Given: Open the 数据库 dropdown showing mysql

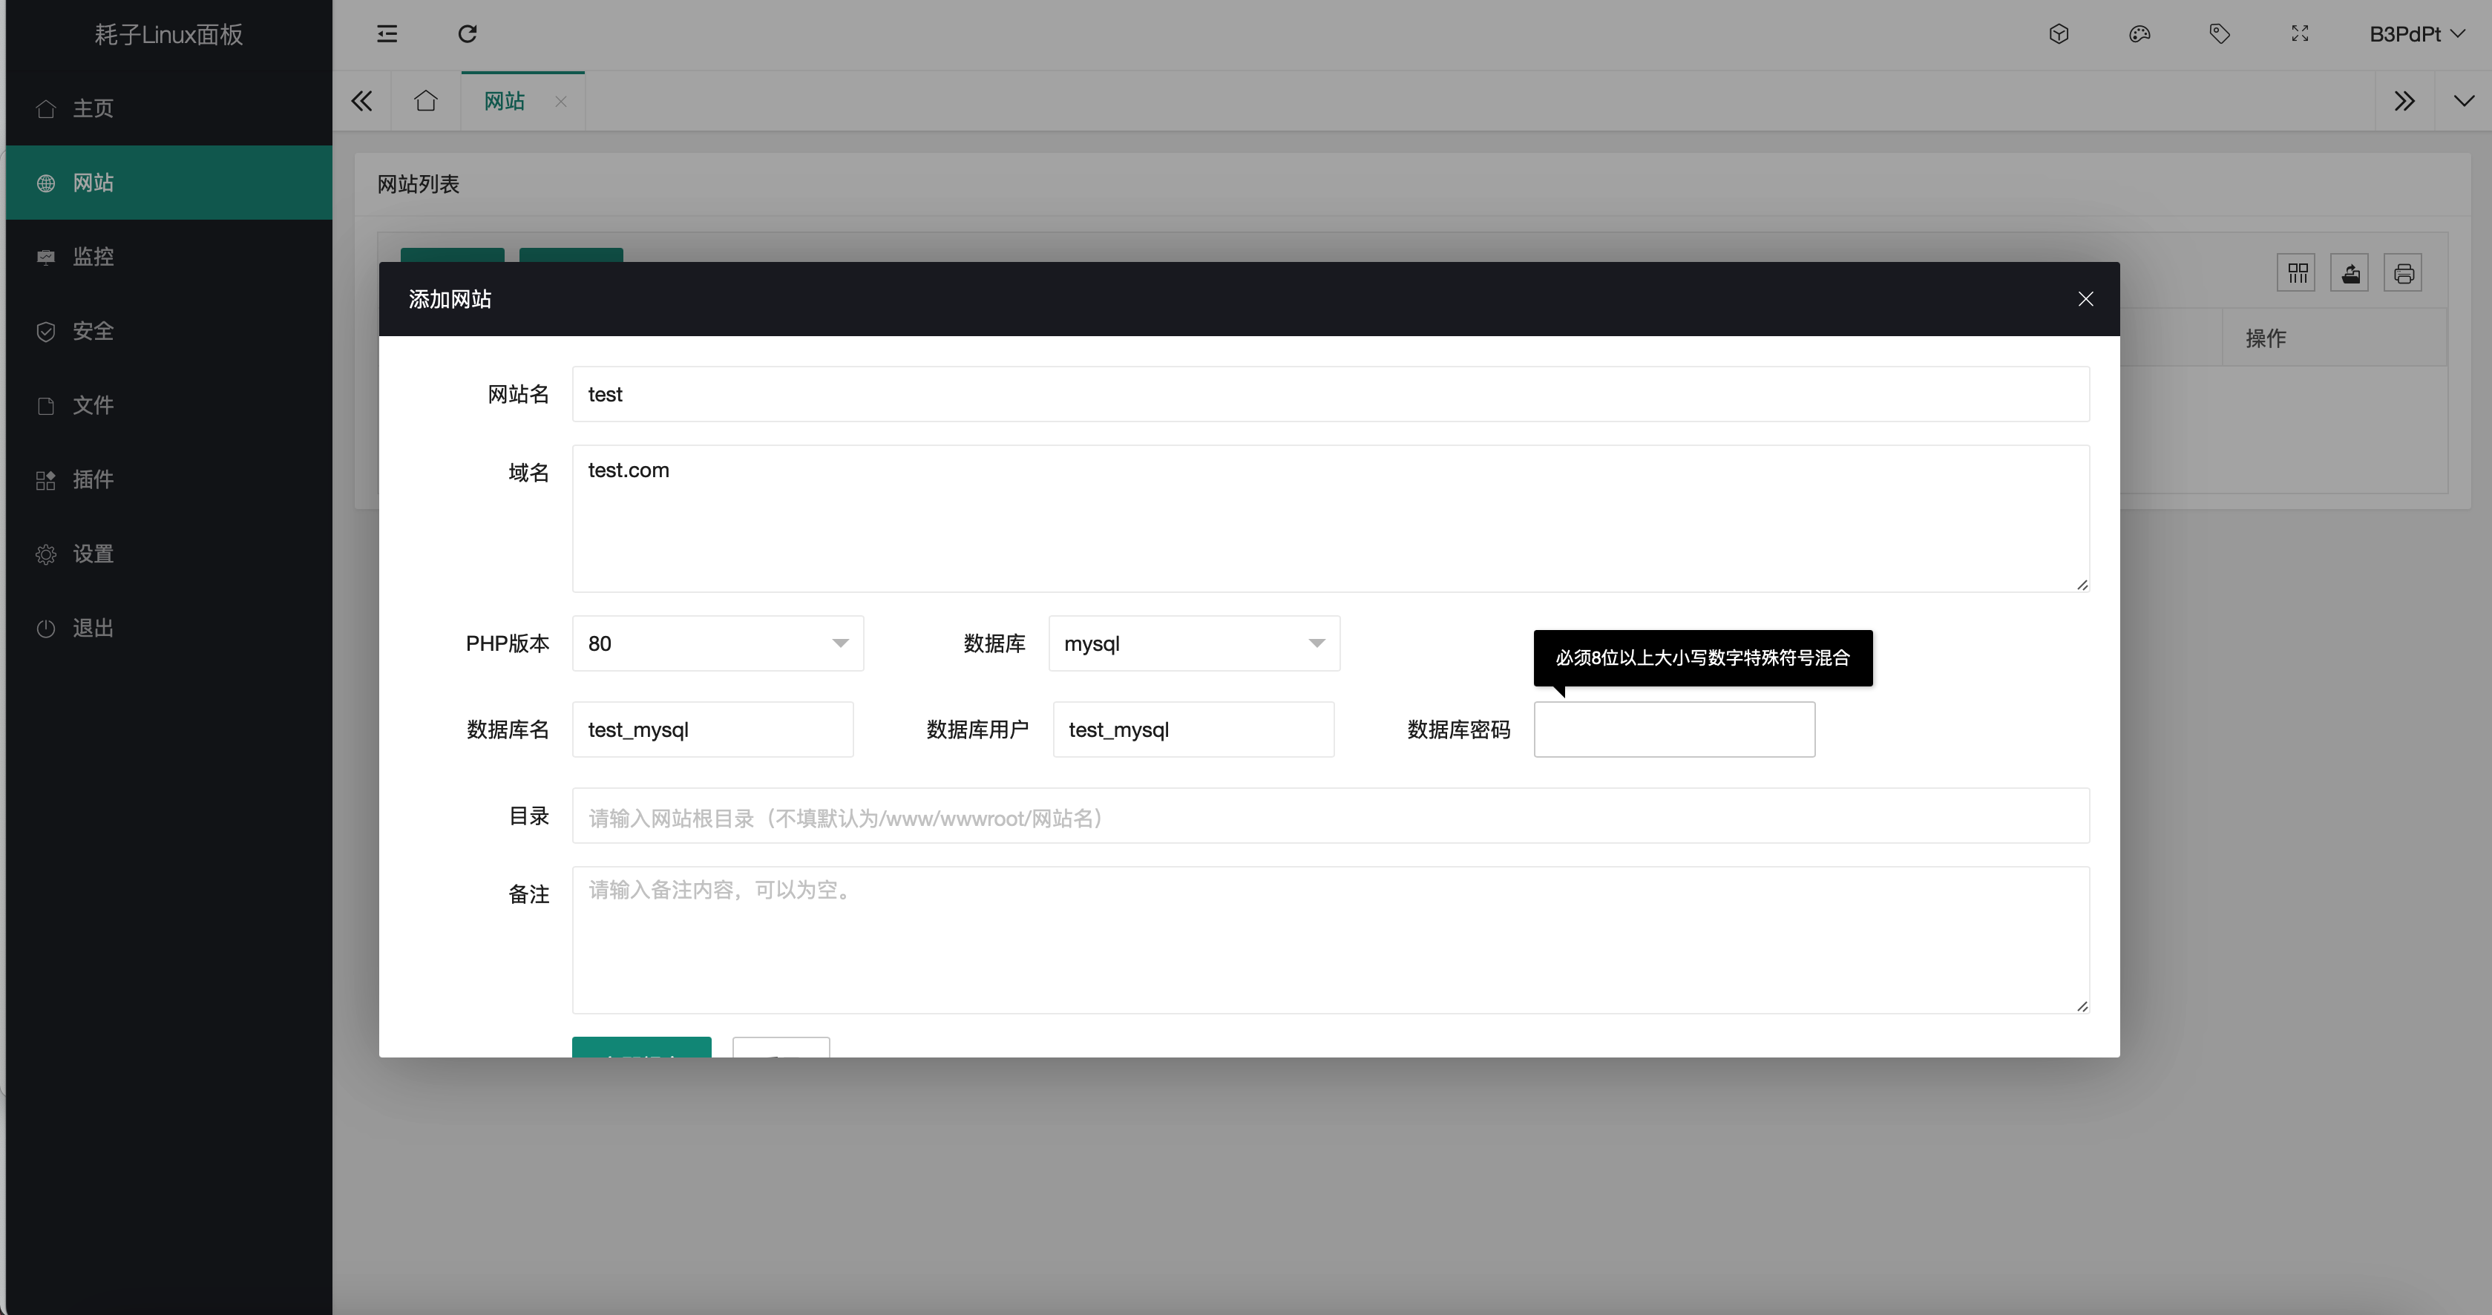Looking at the screenshot, I should pos(1194,643).
